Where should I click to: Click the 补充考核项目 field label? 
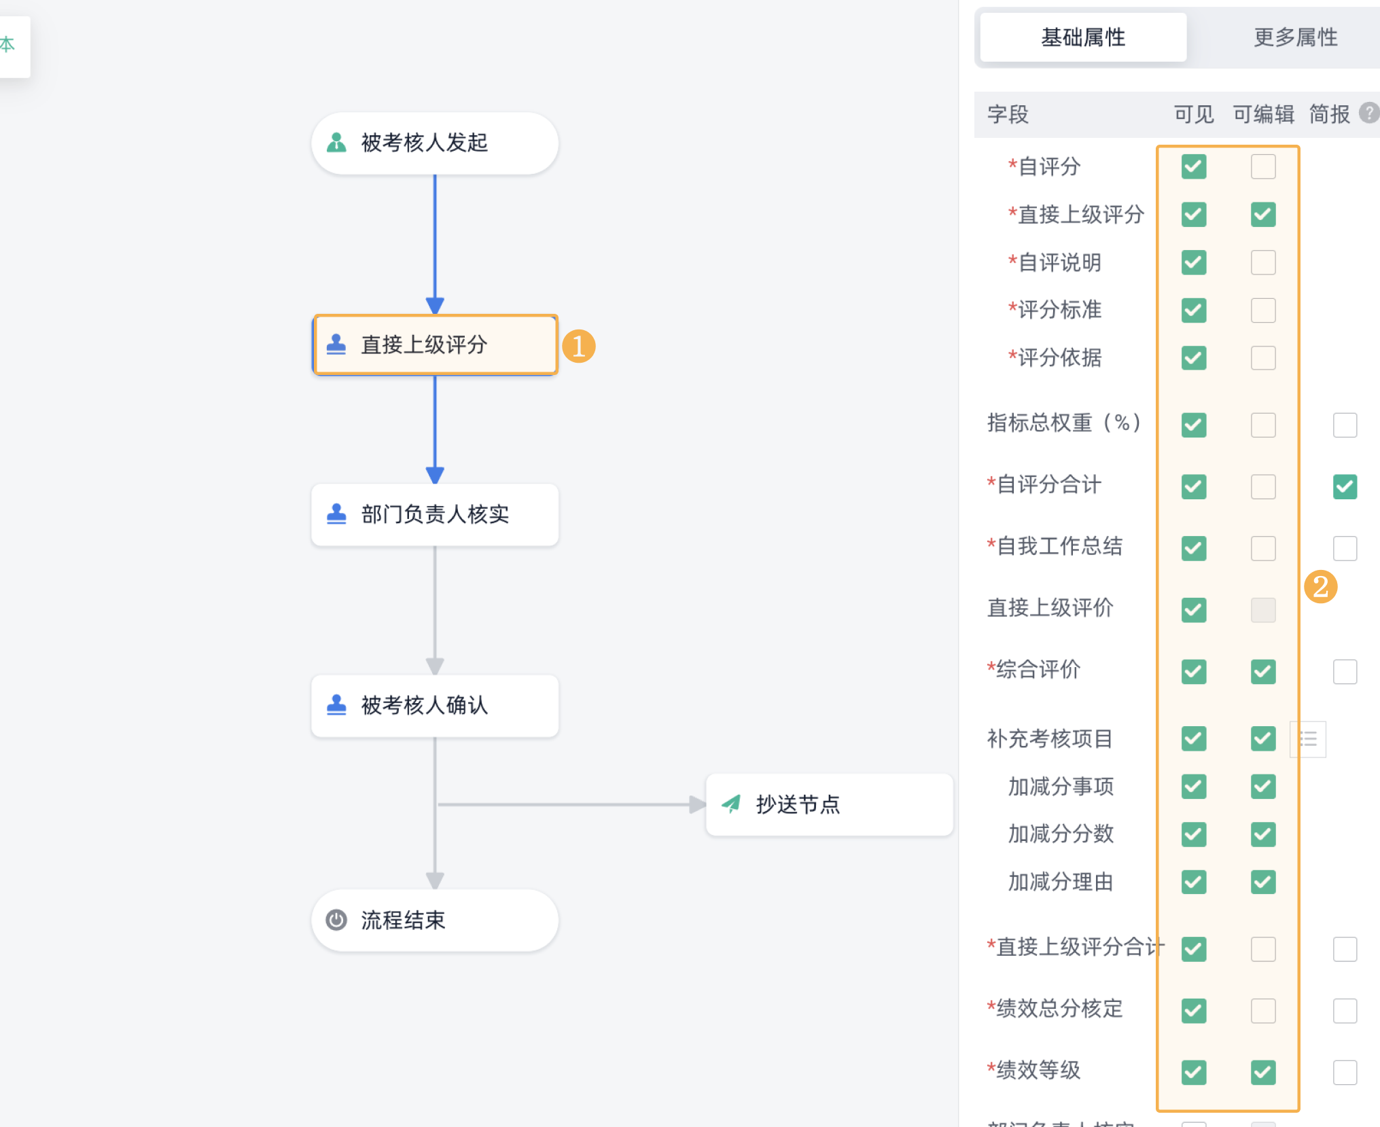pos(1050,738)
